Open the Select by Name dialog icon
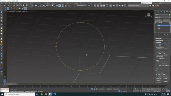Screen dimensions: 171x96 pos(26,6)
